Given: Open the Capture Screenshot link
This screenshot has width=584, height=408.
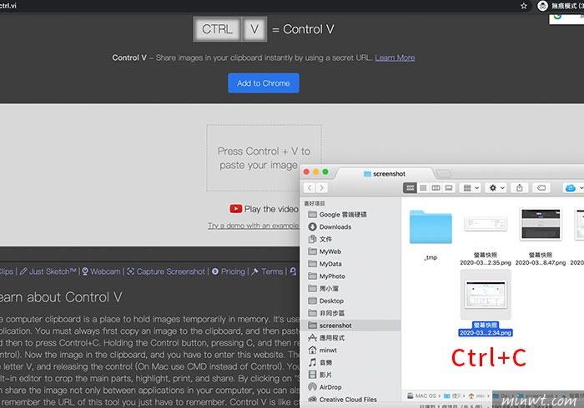Looking at the screenshot, I should [166, 271].
